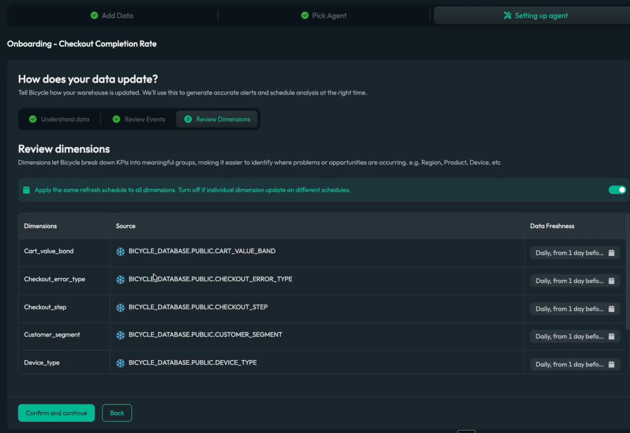Switch to the Review Events sub-step
This screenshot has width=630, height=433.
[x=139, y=119]
